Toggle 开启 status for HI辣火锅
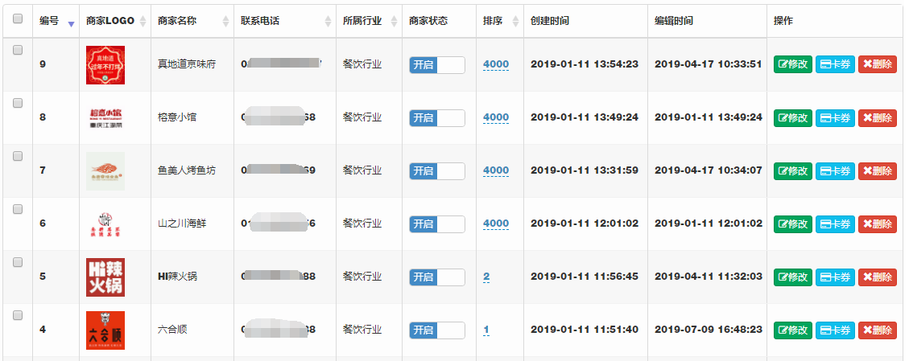This screenshot has height=361, width=909. (437, 277)
